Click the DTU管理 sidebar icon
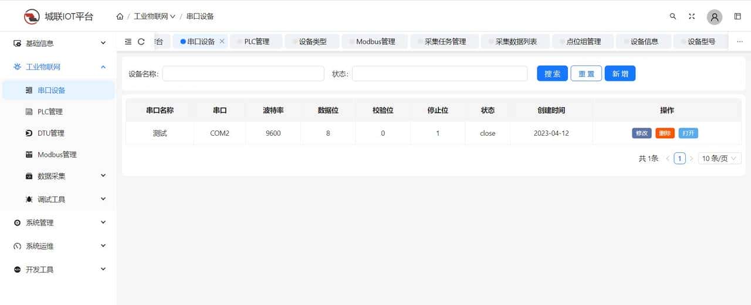The width and height of the screenshot is (751, 305). coord(29,133)
